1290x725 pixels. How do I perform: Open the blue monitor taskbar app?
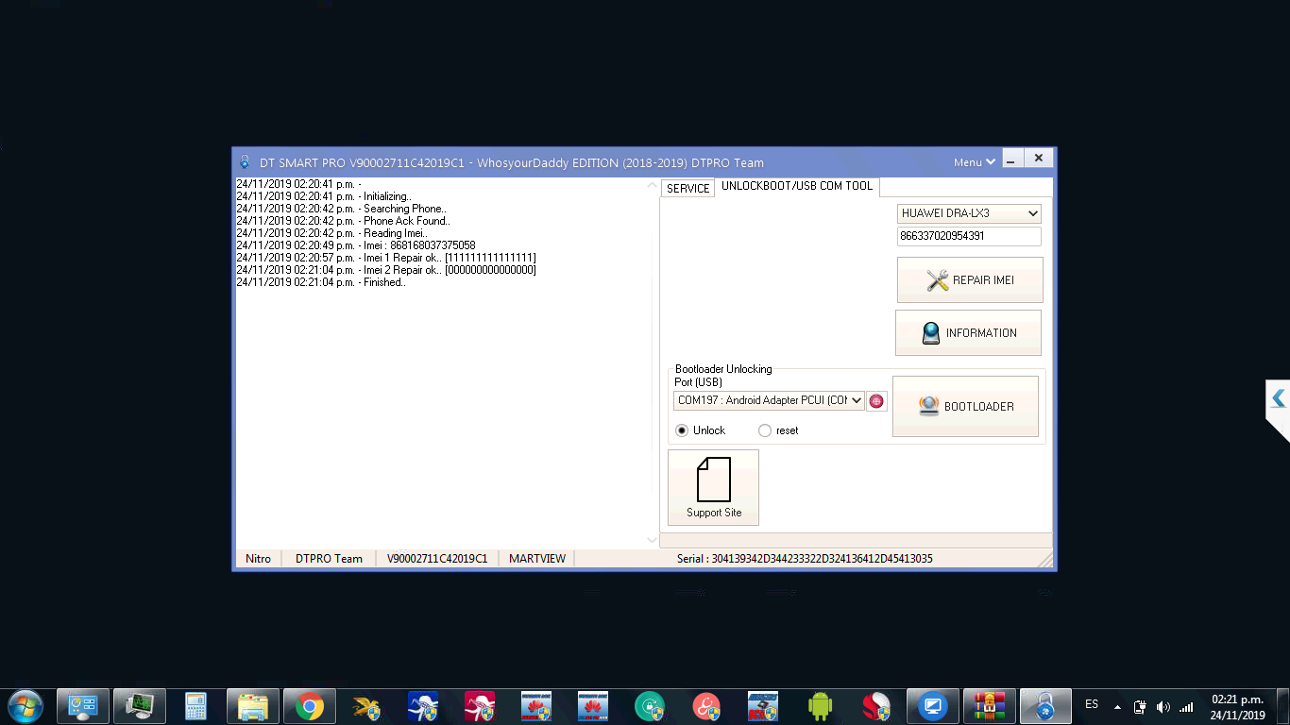[x=933, y=706]
